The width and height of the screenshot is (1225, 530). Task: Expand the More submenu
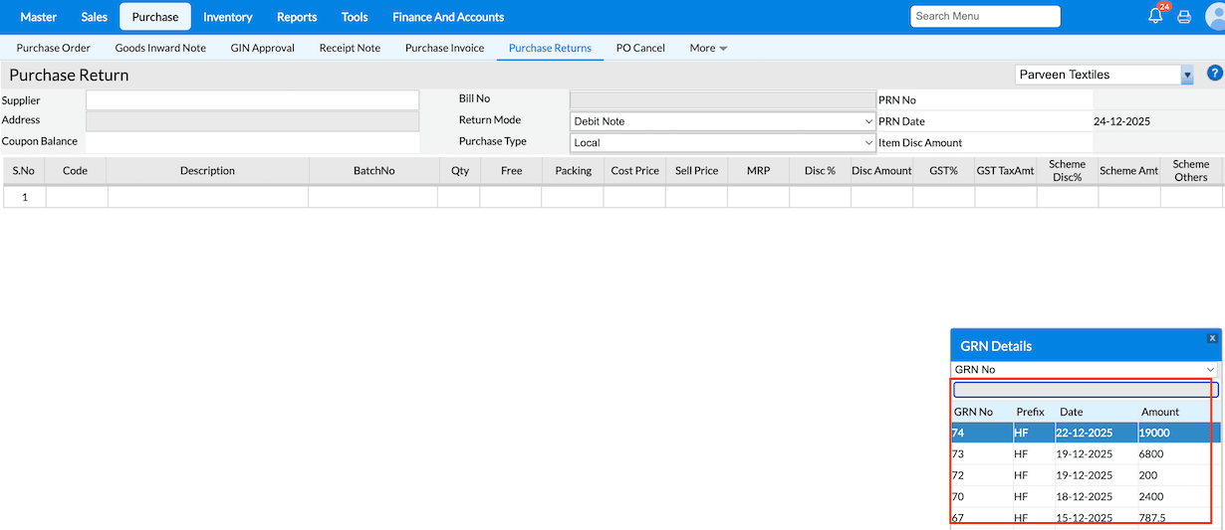point(708,48)
